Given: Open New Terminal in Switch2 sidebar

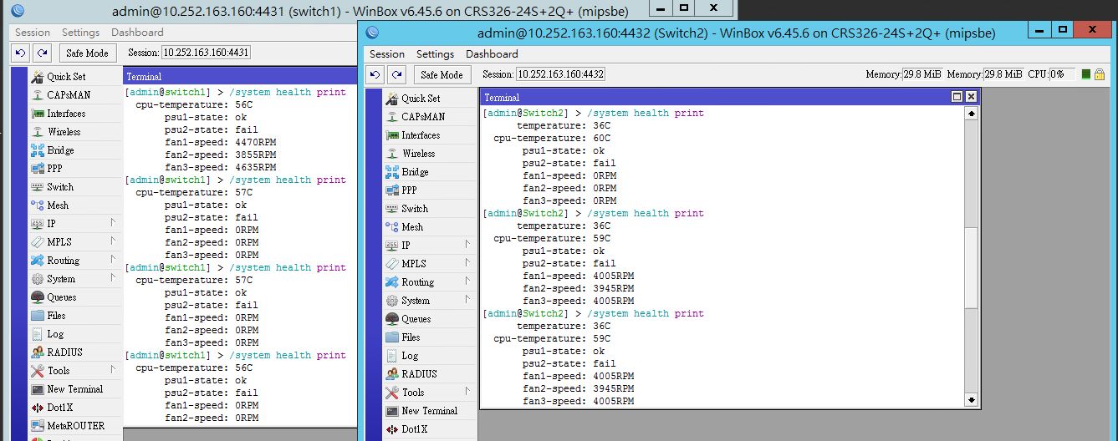Looking at the screenshot, I should 429,411.
